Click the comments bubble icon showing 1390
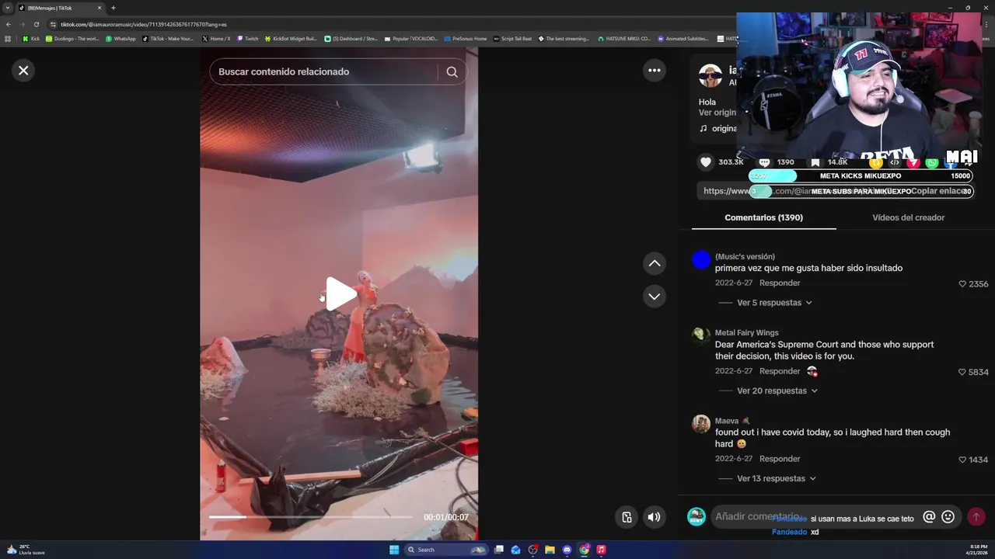The image size is (995, 559). 764,162
